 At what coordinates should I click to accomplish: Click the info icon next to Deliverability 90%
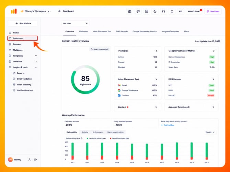(82, 138)
